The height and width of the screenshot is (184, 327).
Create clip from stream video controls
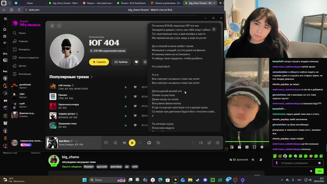point(239,147)
